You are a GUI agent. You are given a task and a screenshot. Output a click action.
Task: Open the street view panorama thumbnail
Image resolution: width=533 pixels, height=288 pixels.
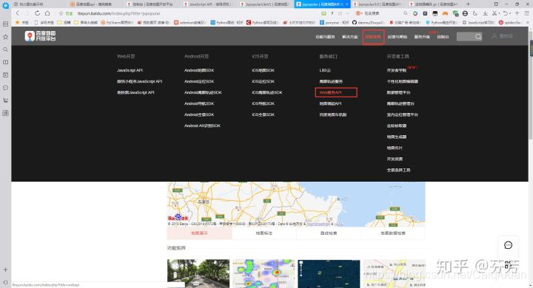(x=198, y=274)
